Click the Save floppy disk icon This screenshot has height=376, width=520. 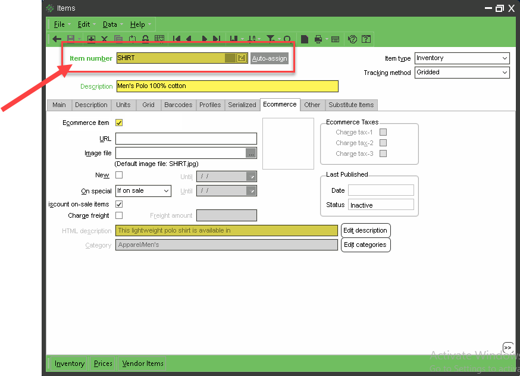click(x=71, y=39)
